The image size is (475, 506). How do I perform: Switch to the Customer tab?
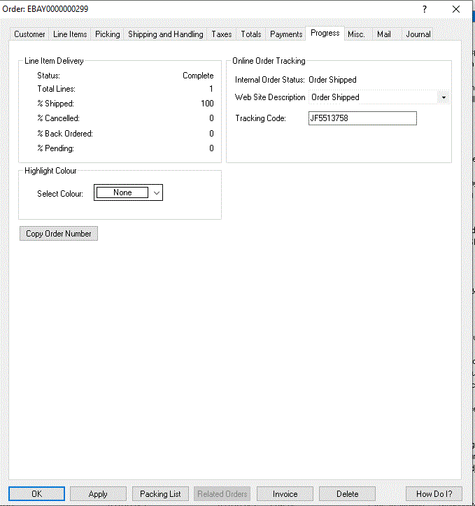click(x=29, y=34)
